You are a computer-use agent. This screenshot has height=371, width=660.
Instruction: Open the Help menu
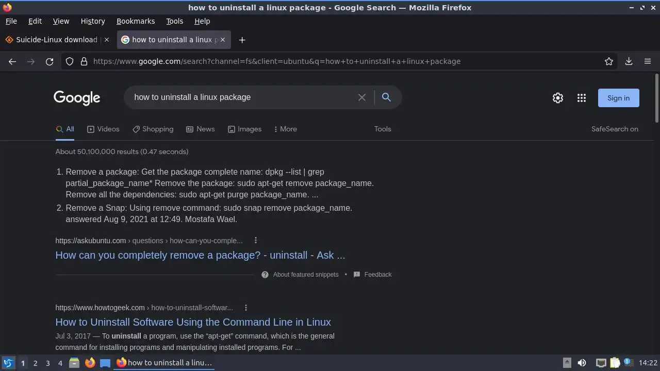[202, 21]
